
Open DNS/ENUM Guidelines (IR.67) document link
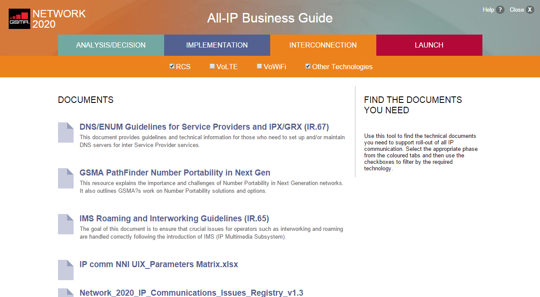(204, 127)
